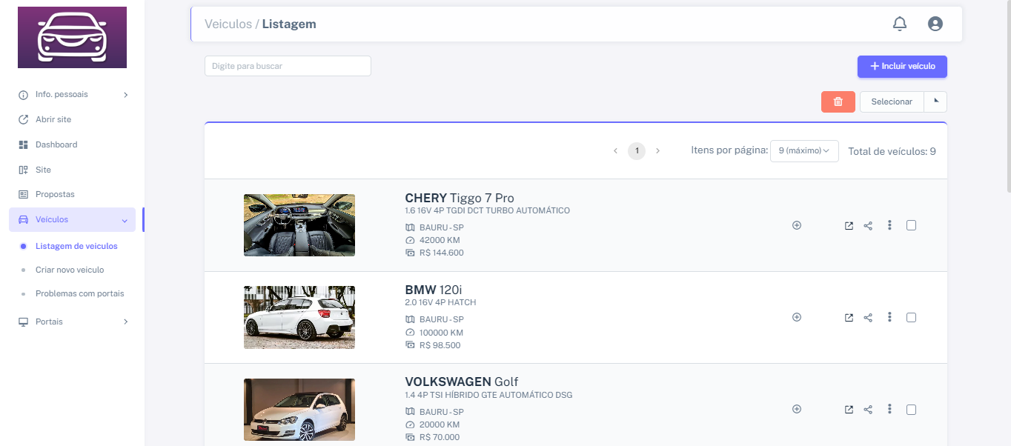Viewport: 1011px width, 446px height.
Task: Click the plus circle icon on BMW 120i row
Action: (x=797, y=317)
